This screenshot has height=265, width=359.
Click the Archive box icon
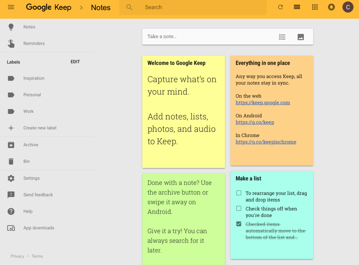[11, 145]
